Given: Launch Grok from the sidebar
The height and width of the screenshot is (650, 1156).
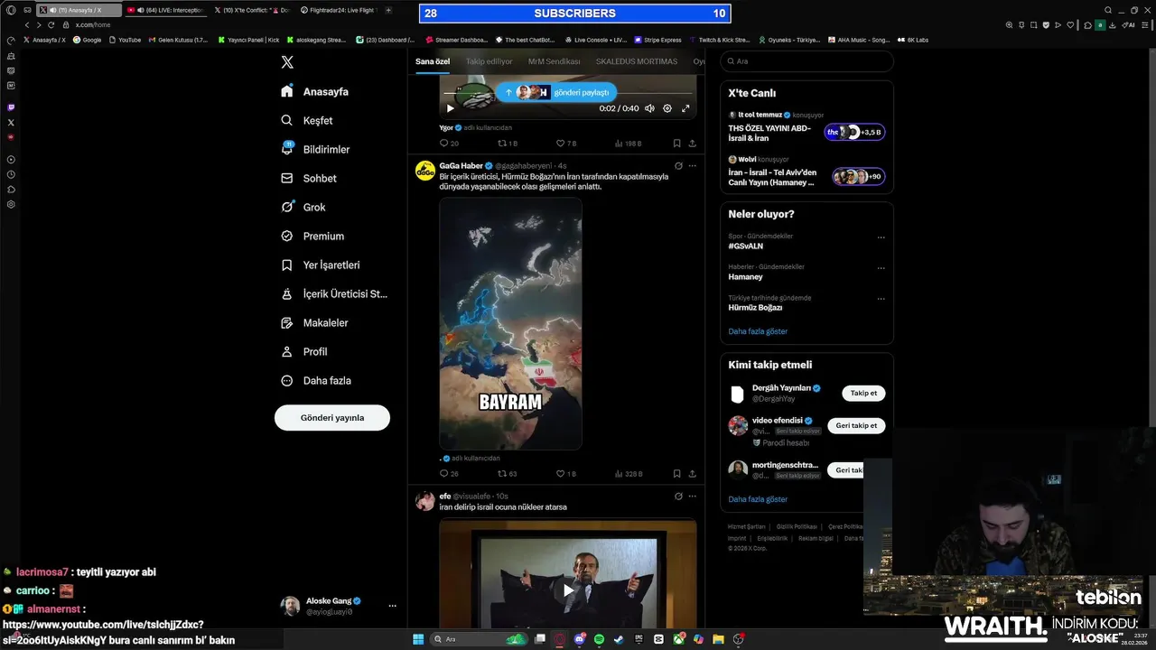Looking at the screenshot, I should pyautogui.click(x=303, y=207).
